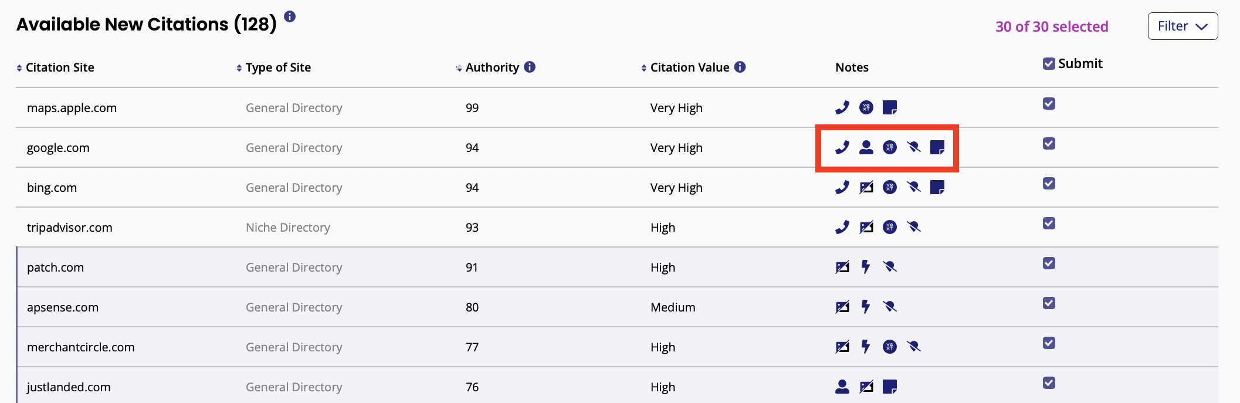The width and height of the screenshot is (1240, 403).
Task: Click the no-image icon in tripadvisor.com row
Action: point(866,227)
